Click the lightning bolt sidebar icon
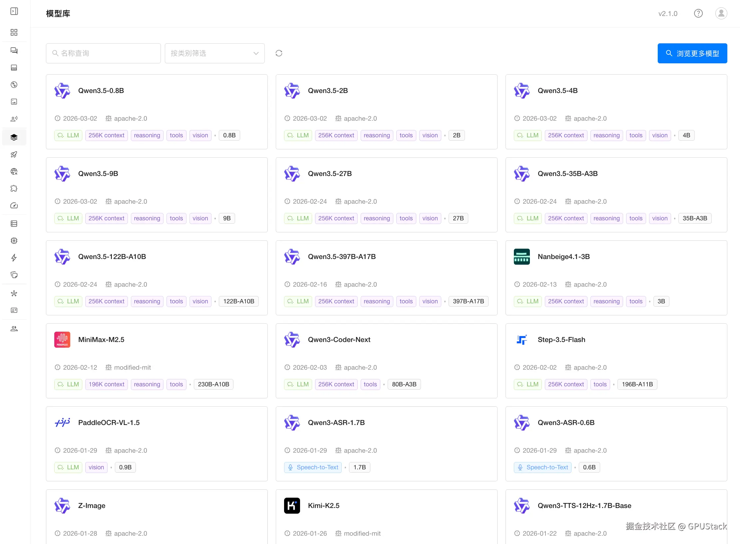The width and height of the screenshot is (740, 544). coord(14,258)
